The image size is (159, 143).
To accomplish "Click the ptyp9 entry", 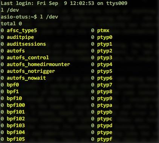I will tap(105, 98).
